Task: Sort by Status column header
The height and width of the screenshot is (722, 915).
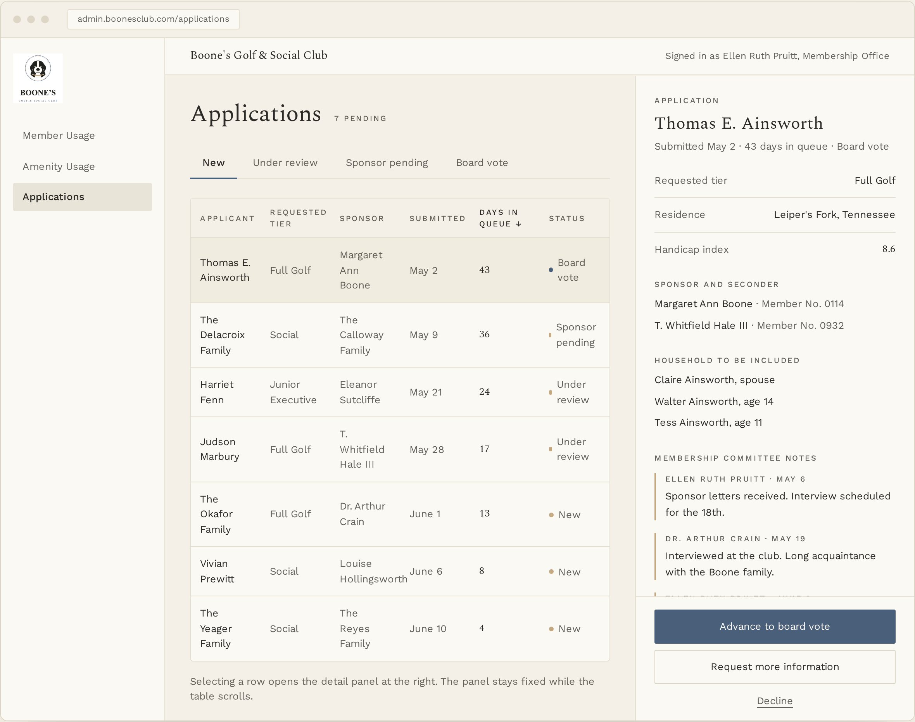Action: 567,219
